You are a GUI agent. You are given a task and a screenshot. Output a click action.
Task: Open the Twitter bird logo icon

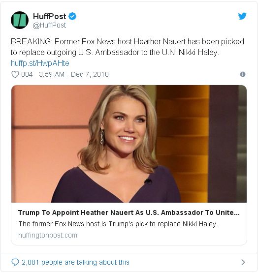(242, 16)
